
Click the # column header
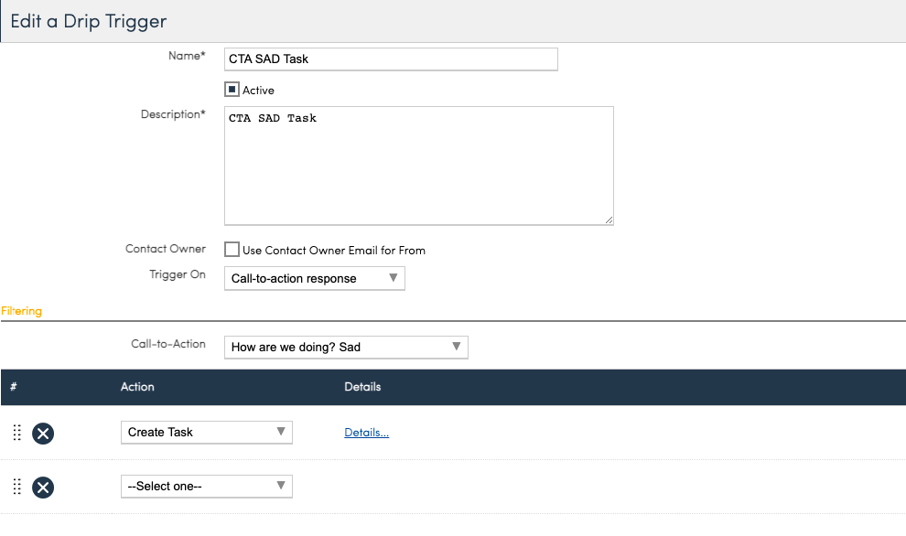pos(14,387)
